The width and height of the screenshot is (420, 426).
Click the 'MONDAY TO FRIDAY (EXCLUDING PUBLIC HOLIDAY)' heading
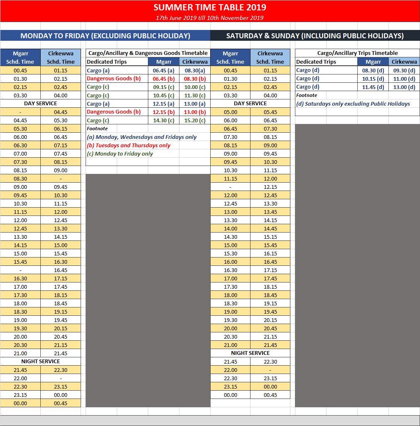105,36
